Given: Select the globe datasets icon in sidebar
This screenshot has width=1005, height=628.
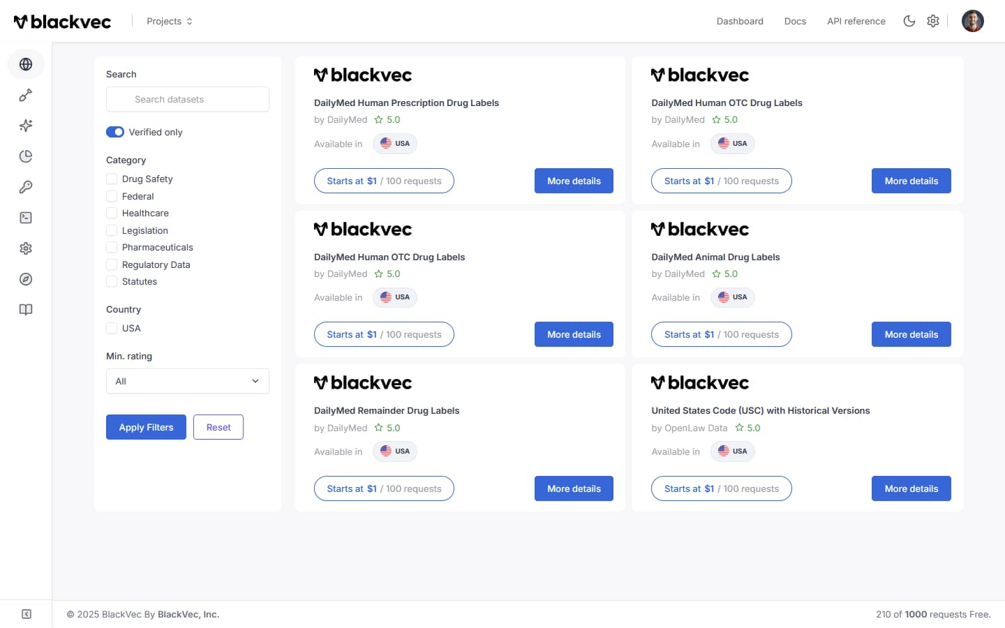Looking at the screenshot, I should pyautogui.click(x=26, y=64).
